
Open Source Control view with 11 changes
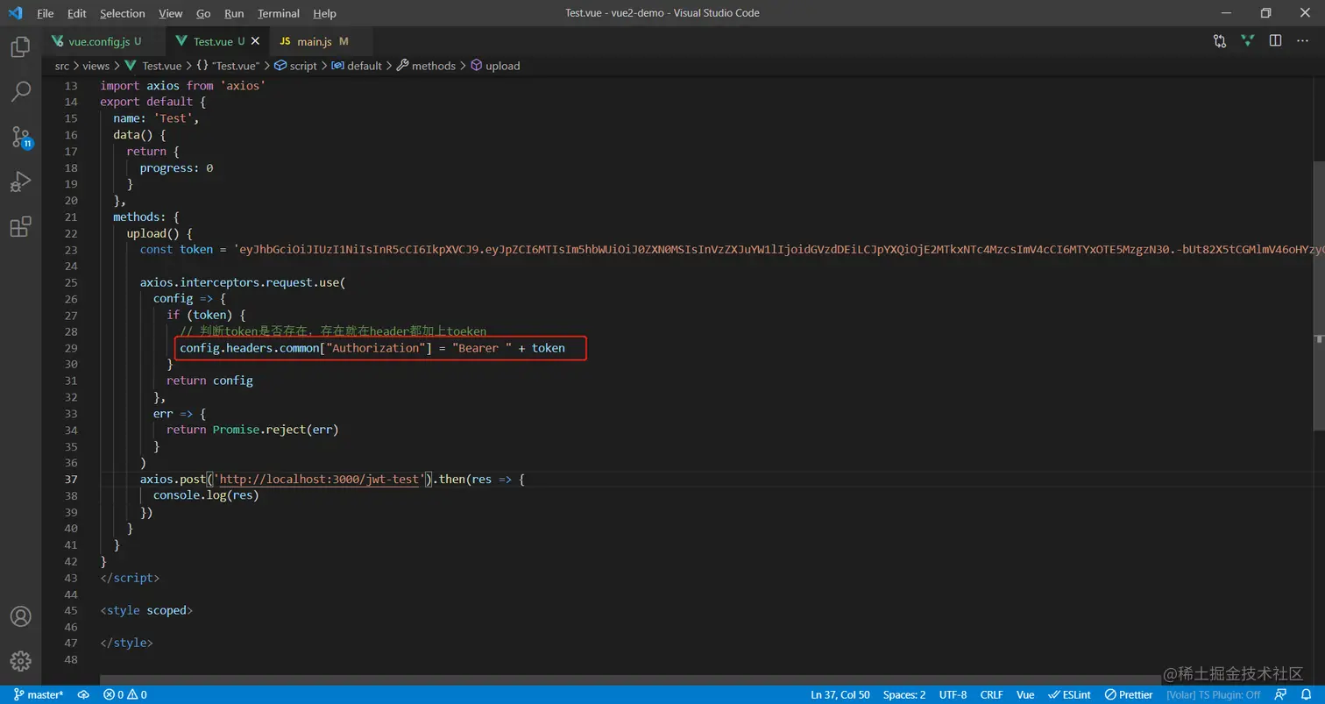click(20, 137)
